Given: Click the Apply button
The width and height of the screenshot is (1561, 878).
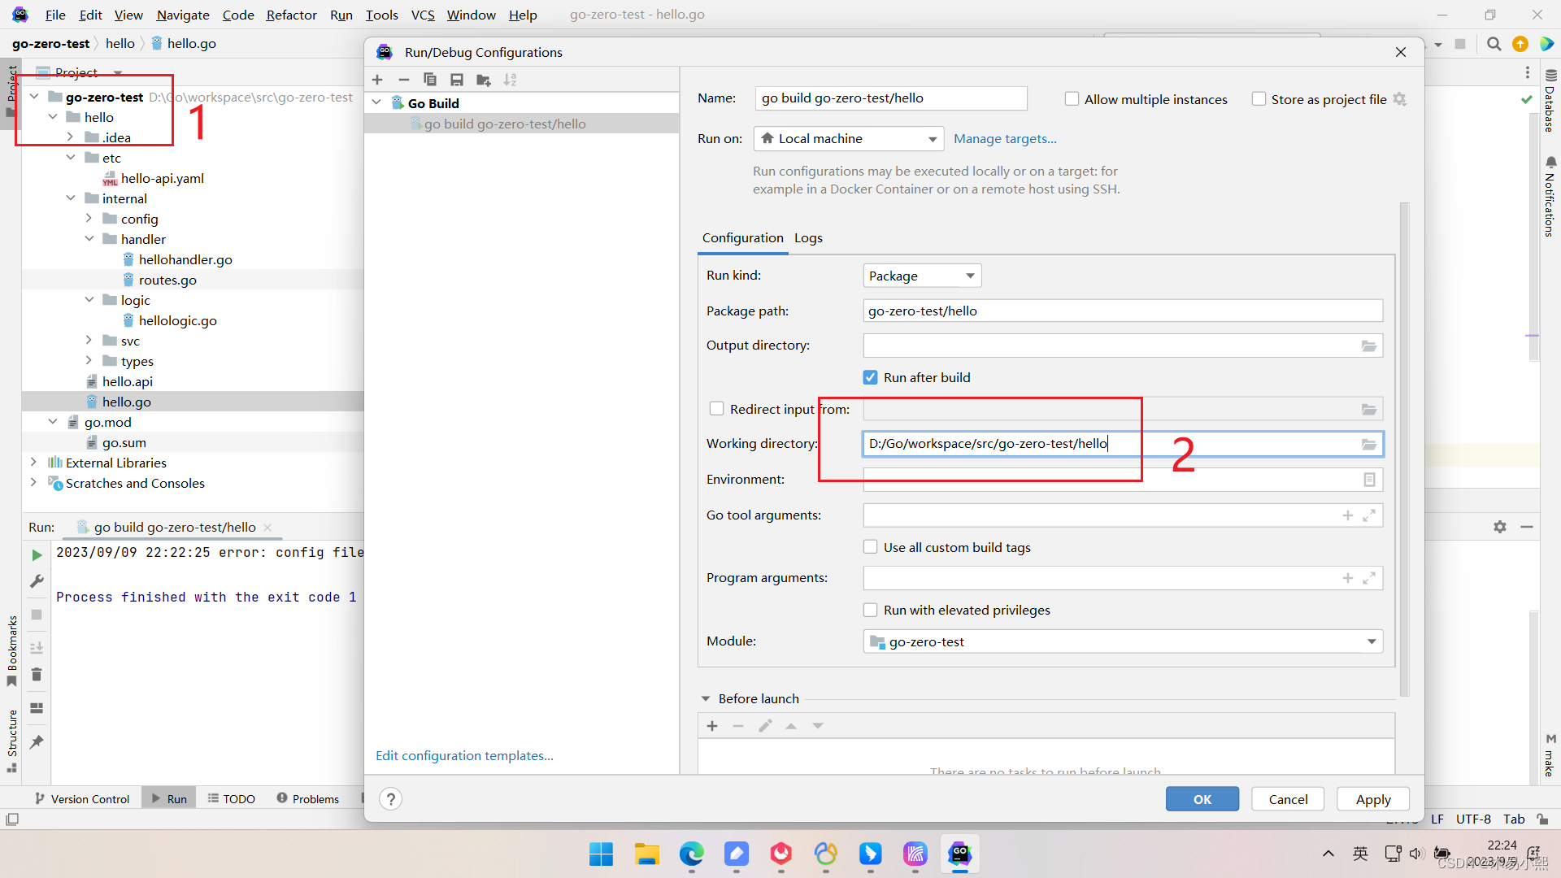Looking at the screenshot, I should pyautogui.click(x=1372, y=799).
